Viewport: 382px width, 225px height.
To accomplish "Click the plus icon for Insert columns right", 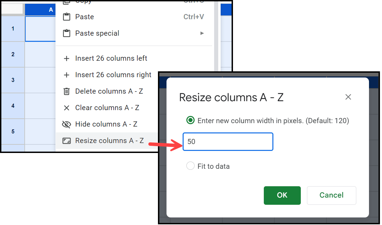I will click(66, 75).
